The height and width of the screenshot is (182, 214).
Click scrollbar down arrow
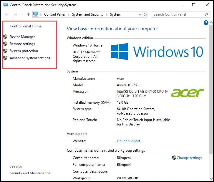211,178
